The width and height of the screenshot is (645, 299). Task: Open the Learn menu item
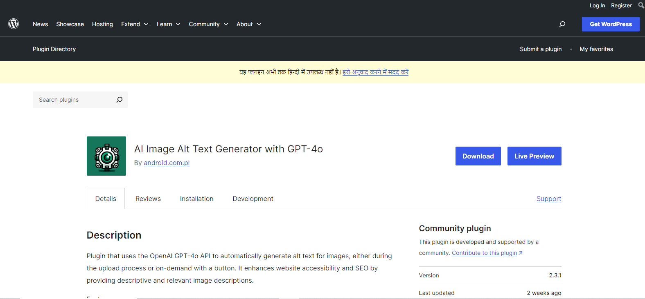point(164,24)
